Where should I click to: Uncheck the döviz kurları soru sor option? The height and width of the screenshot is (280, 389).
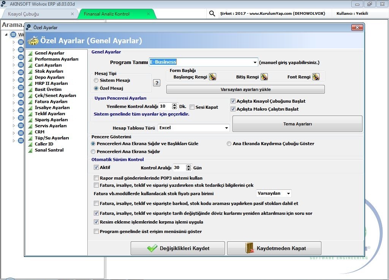(x=96, y=213)
